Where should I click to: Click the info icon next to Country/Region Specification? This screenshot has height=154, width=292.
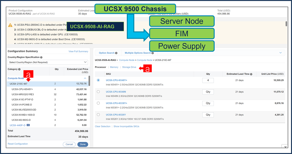click(x=41, y=57)
